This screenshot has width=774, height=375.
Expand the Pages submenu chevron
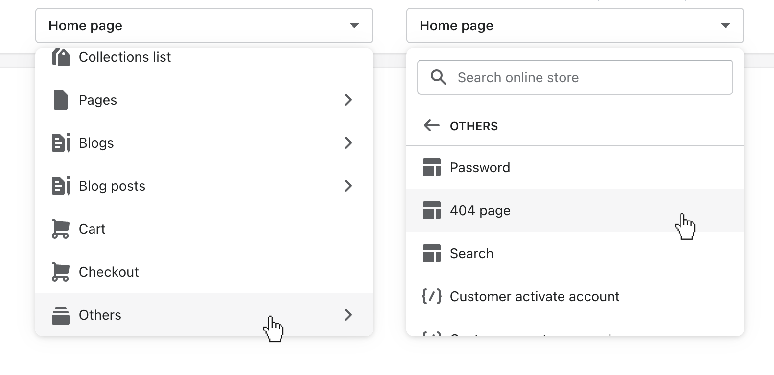point(348,100)
